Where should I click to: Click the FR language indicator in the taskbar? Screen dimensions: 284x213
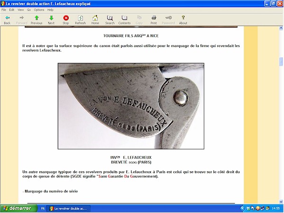coord(43,209)
